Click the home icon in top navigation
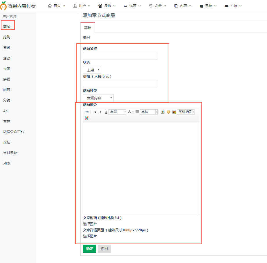The width and height of the screenshot is (267, 263). point(50,6)
